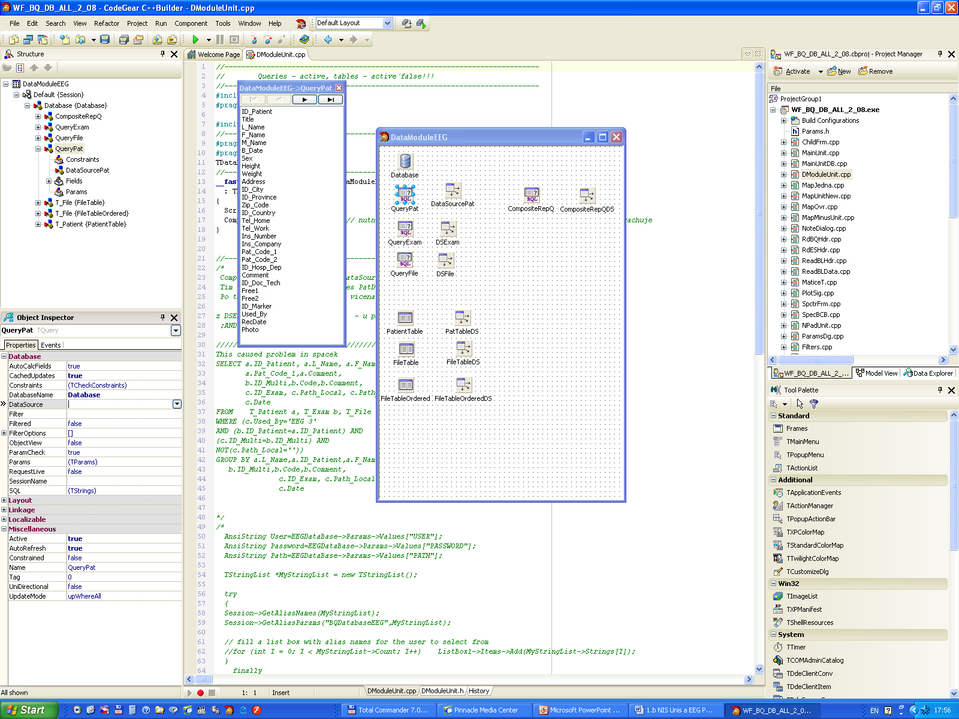Click the Pause program toolbar icon

click(220, 40)
